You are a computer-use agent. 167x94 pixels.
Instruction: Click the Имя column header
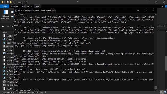click(5, 32)
